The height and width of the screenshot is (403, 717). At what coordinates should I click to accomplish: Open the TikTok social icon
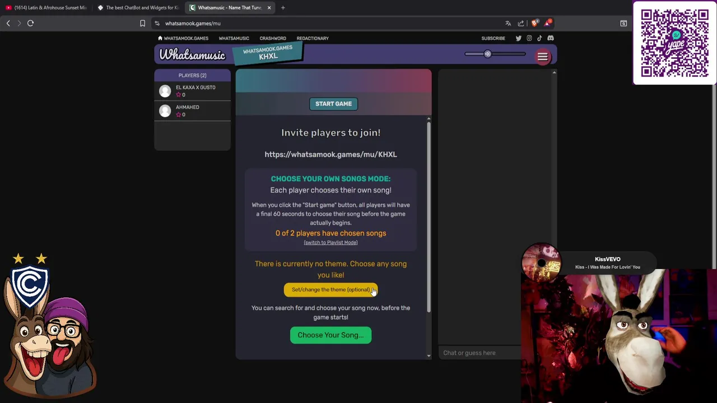click(x=539, y=38)
